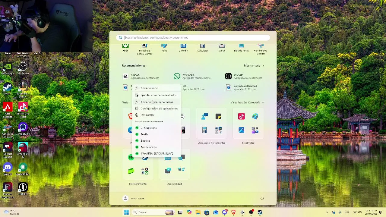This screenshot has width=386, height=217.
Task: Click Mostrar todo link
Action: 254,65
